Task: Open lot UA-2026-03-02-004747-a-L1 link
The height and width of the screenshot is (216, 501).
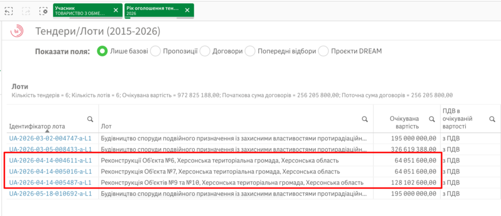Action: click(x=50, y=138)
